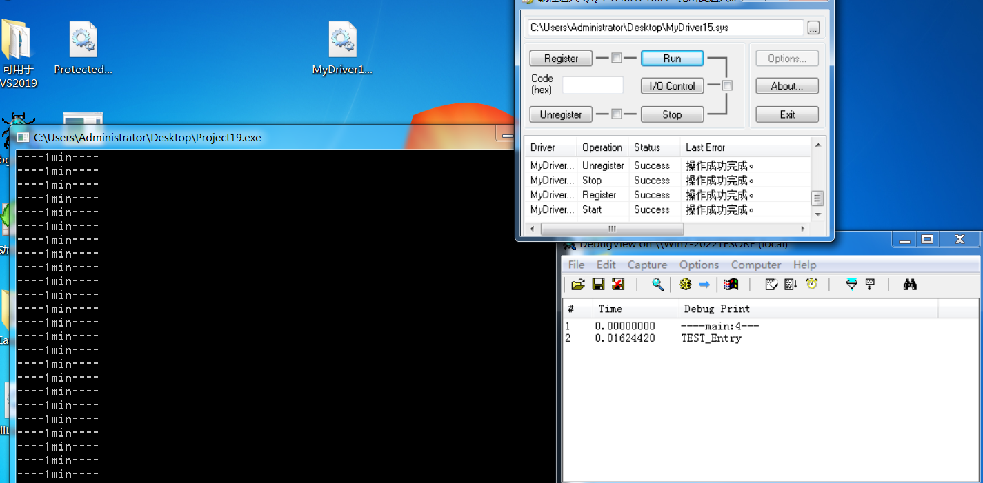Image resolution: width=983 pixels, height=483 pixels.
Task: Toggle checkbox next to Unregister button
Action: (617, 114)
